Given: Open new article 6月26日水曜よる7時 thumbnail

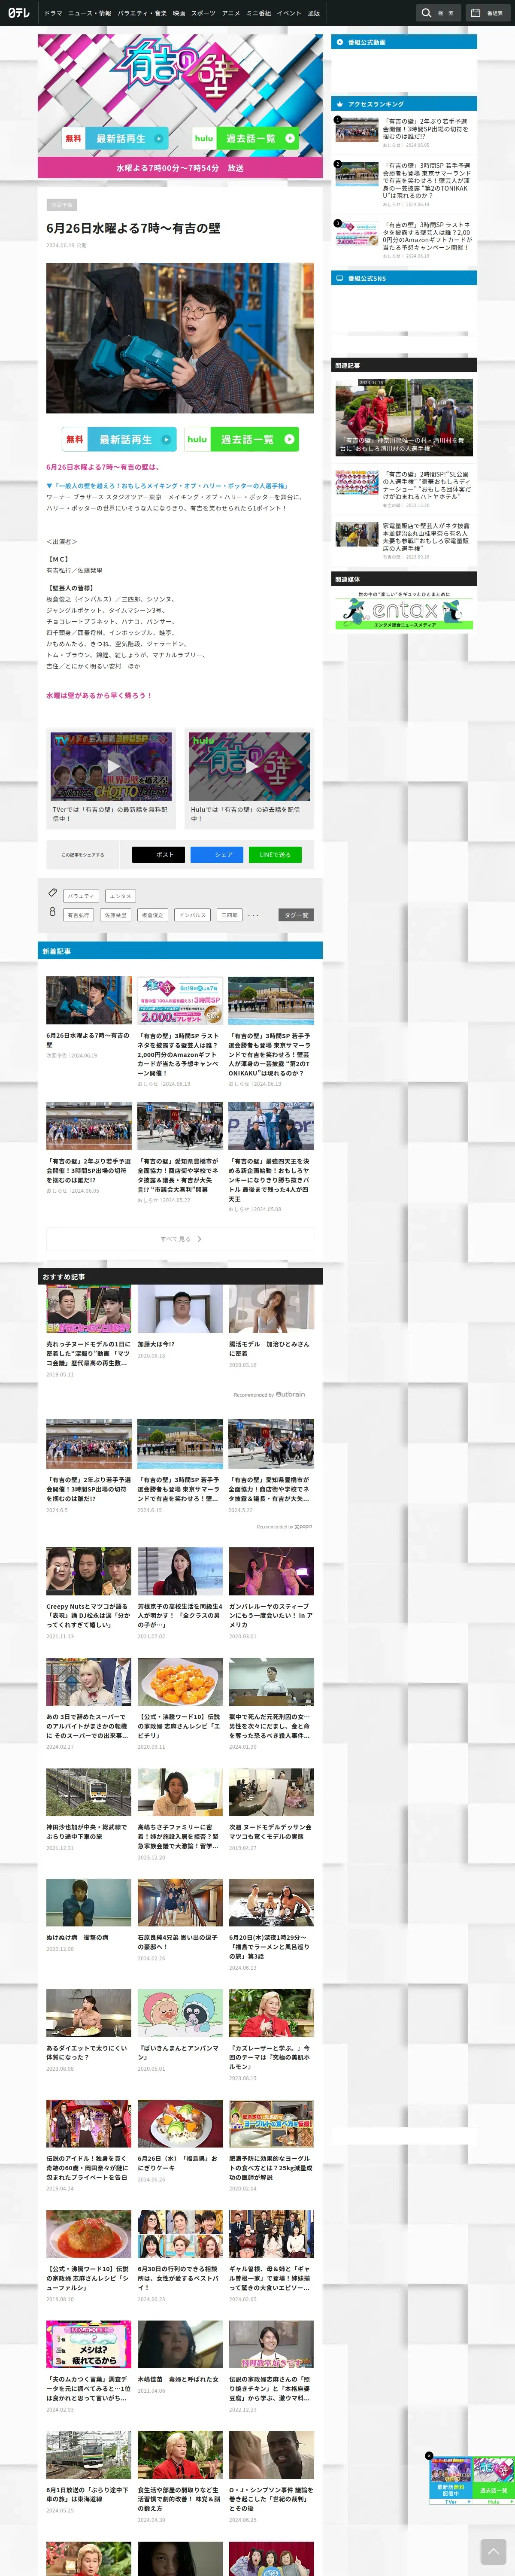Looking at the screenshot, I should [x=89, y=1000].
